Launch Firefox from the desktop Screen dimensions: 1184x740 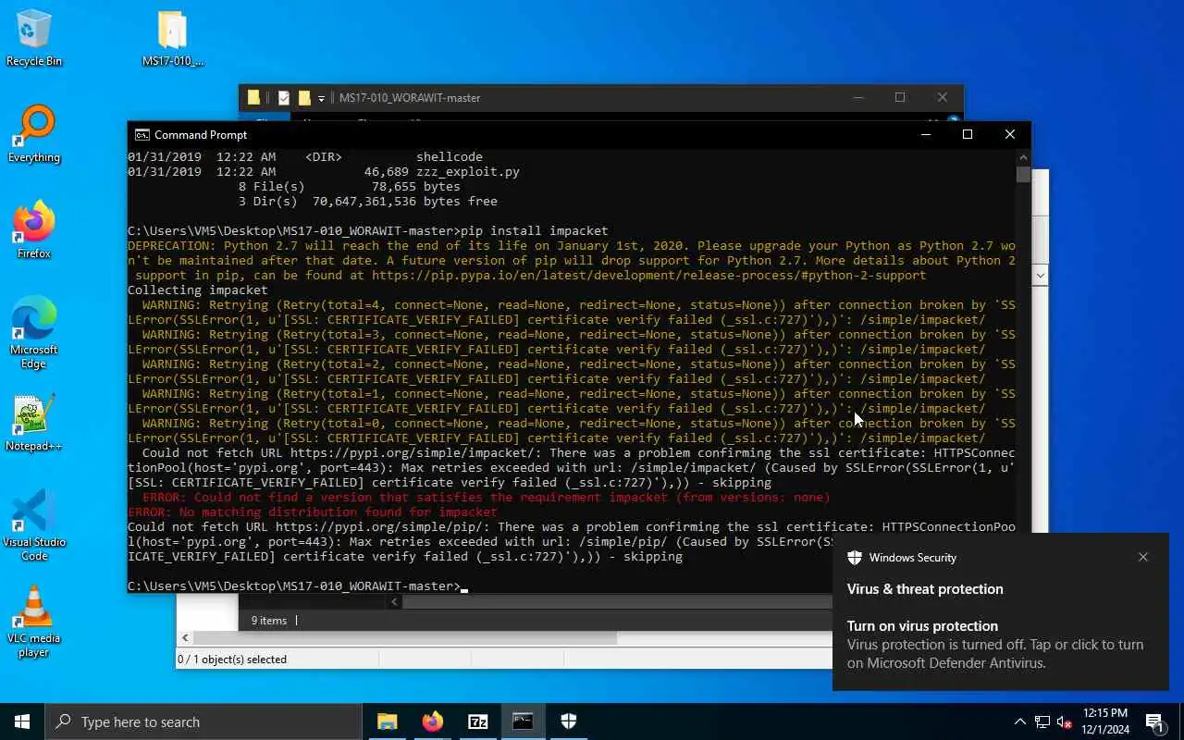pyautogui.click(x=34, y=230)
